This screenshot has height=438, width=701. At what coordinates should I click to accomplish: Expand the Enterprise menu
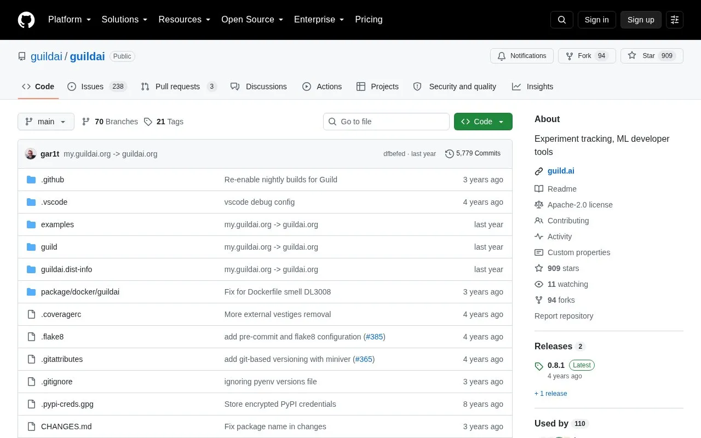coord(319,20)
